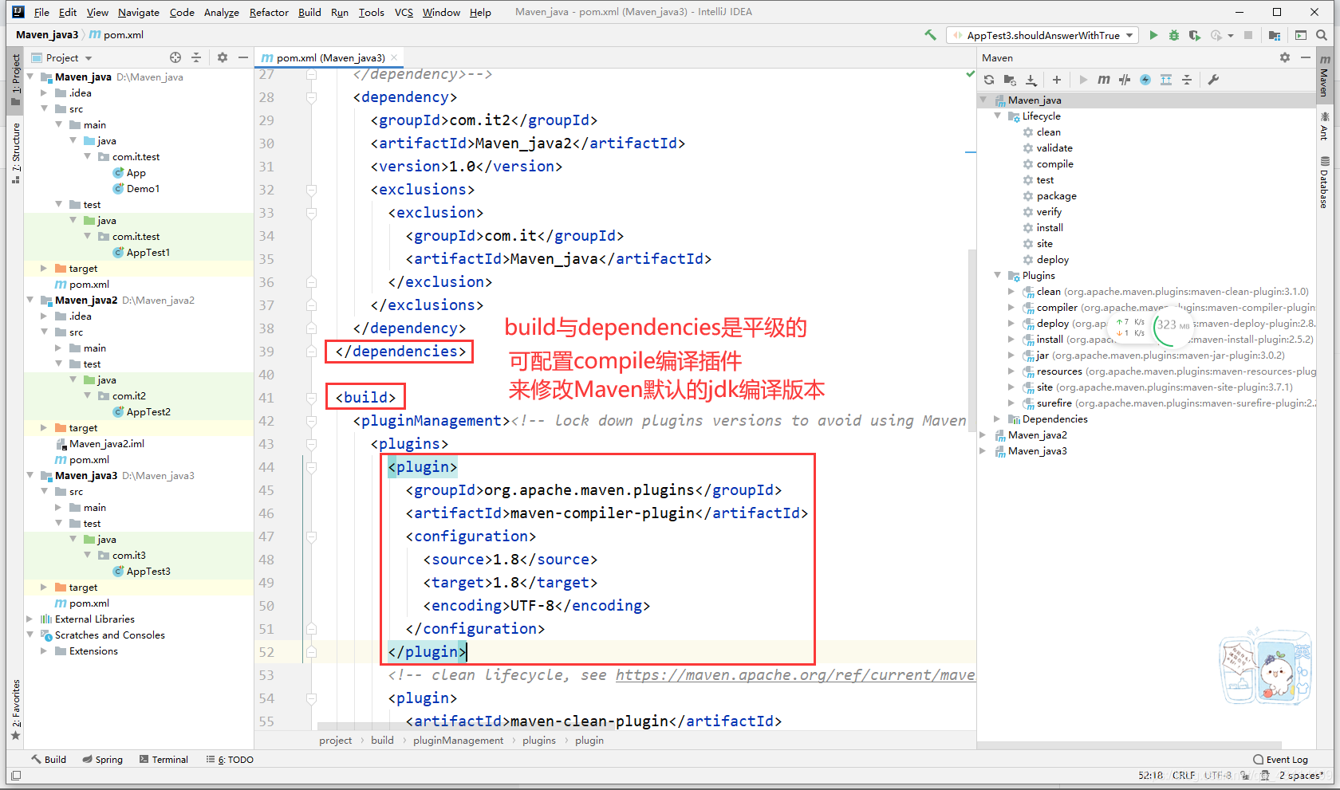
Task: Toggle the Ant tool window stripe button
Action: tap(1324, 126)
